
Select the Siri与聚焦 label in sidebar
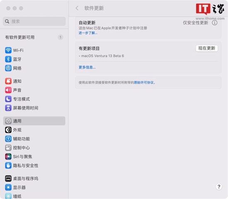point(22,157)
